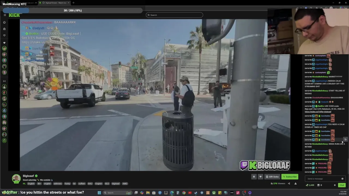Open Following outline heart icon in Kick sidebar
This screenshot has width=349, height=196.
pyautogui.click(x=4, y=35)
